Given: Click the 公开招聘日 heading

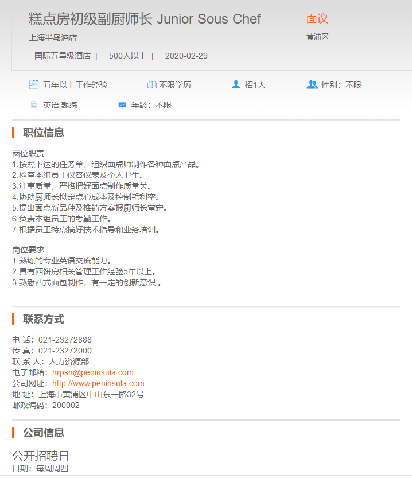Looking at the screenshot, I should (40, 456).
